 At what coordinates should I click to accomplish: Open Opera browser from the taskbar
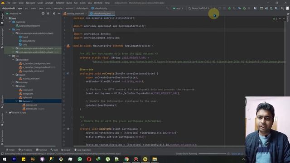coord(89,159)
